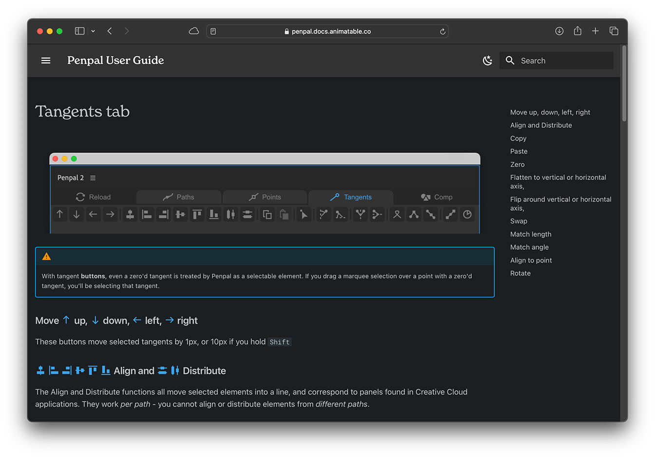Click the Match angle icon
Image resolution: width=655 pixels, height=458 pixels.
point(431,214)
